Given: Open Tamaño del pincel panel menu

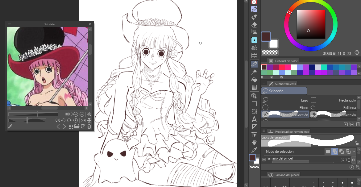Looking at the screenshot, I should click(x=263, y=175).
